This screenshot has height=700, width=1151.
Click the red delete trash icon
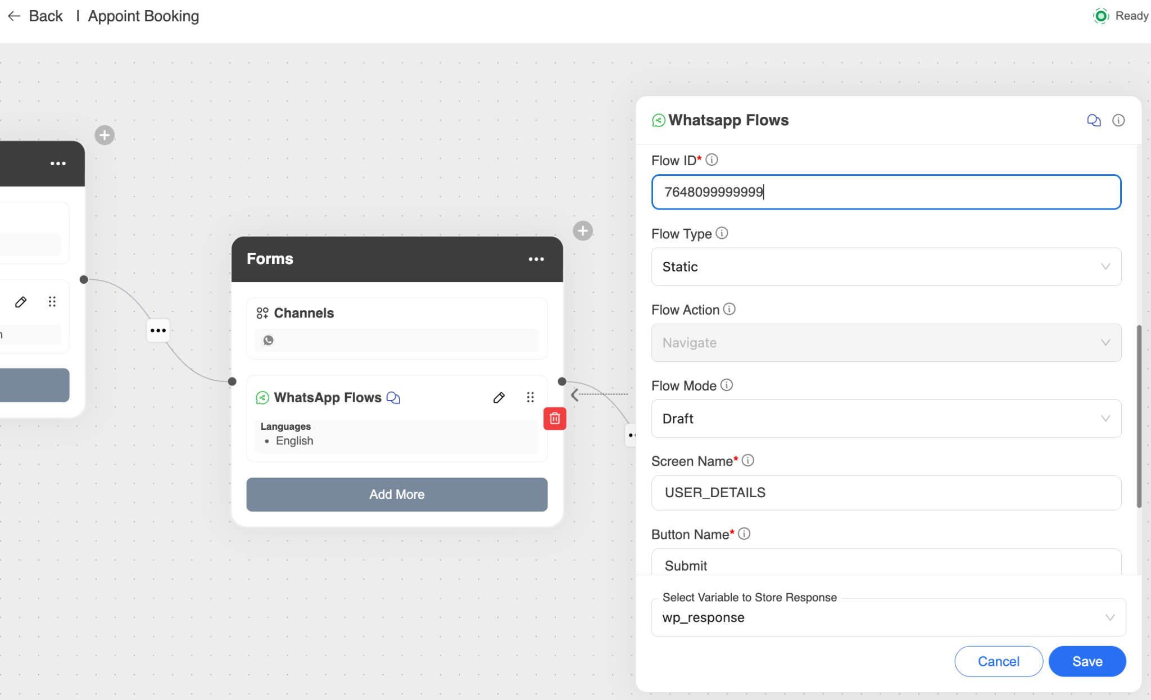[x=554, y=418]
